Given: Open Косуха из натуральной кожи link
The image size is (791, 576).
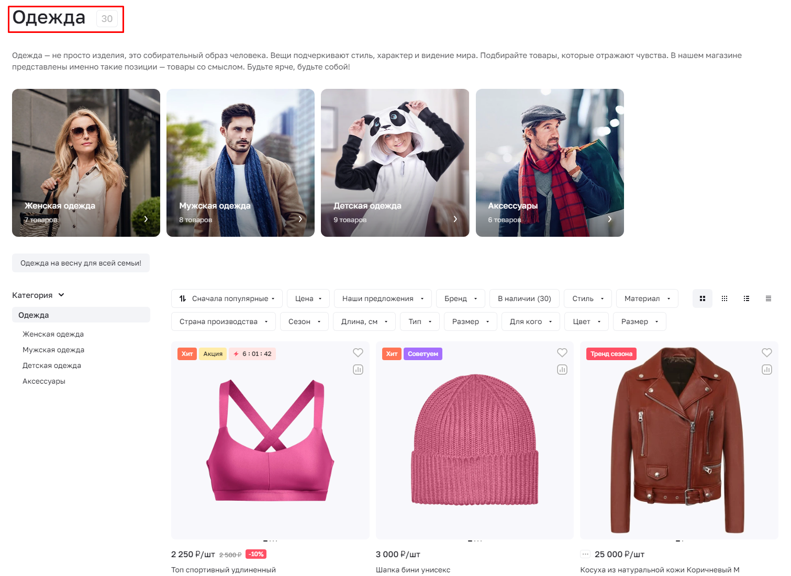Looking at the screenshot, I should pos(660,570).
